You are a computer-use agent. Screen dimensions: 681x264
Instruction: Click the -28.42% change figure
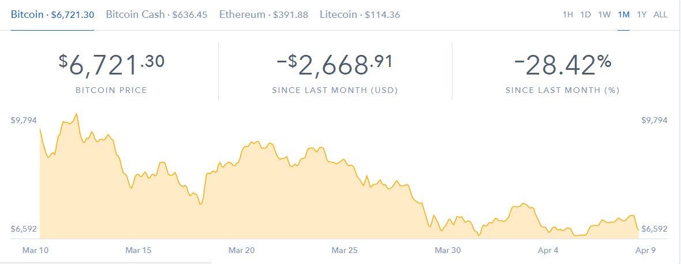click(x=562, y=66)
